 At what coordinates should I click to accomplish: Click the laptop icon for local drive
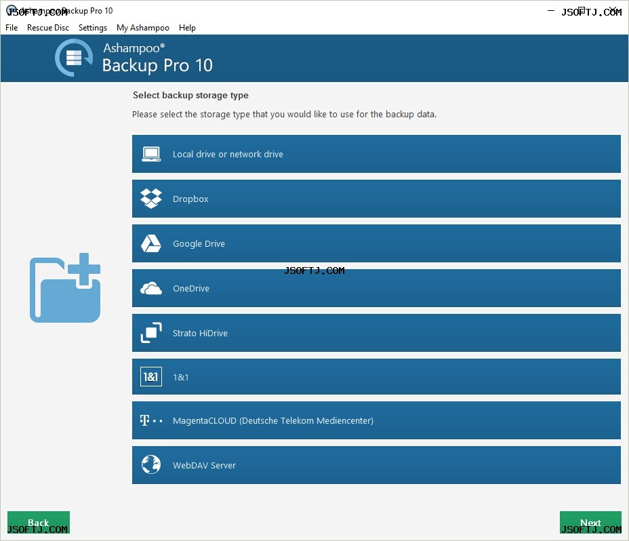pyautogui.click(x=151, y=154)
